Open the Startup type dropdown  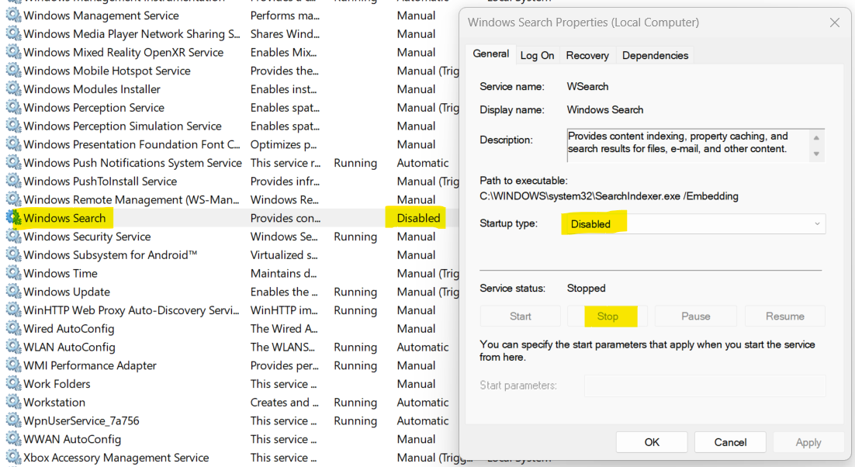coord(695,224)
